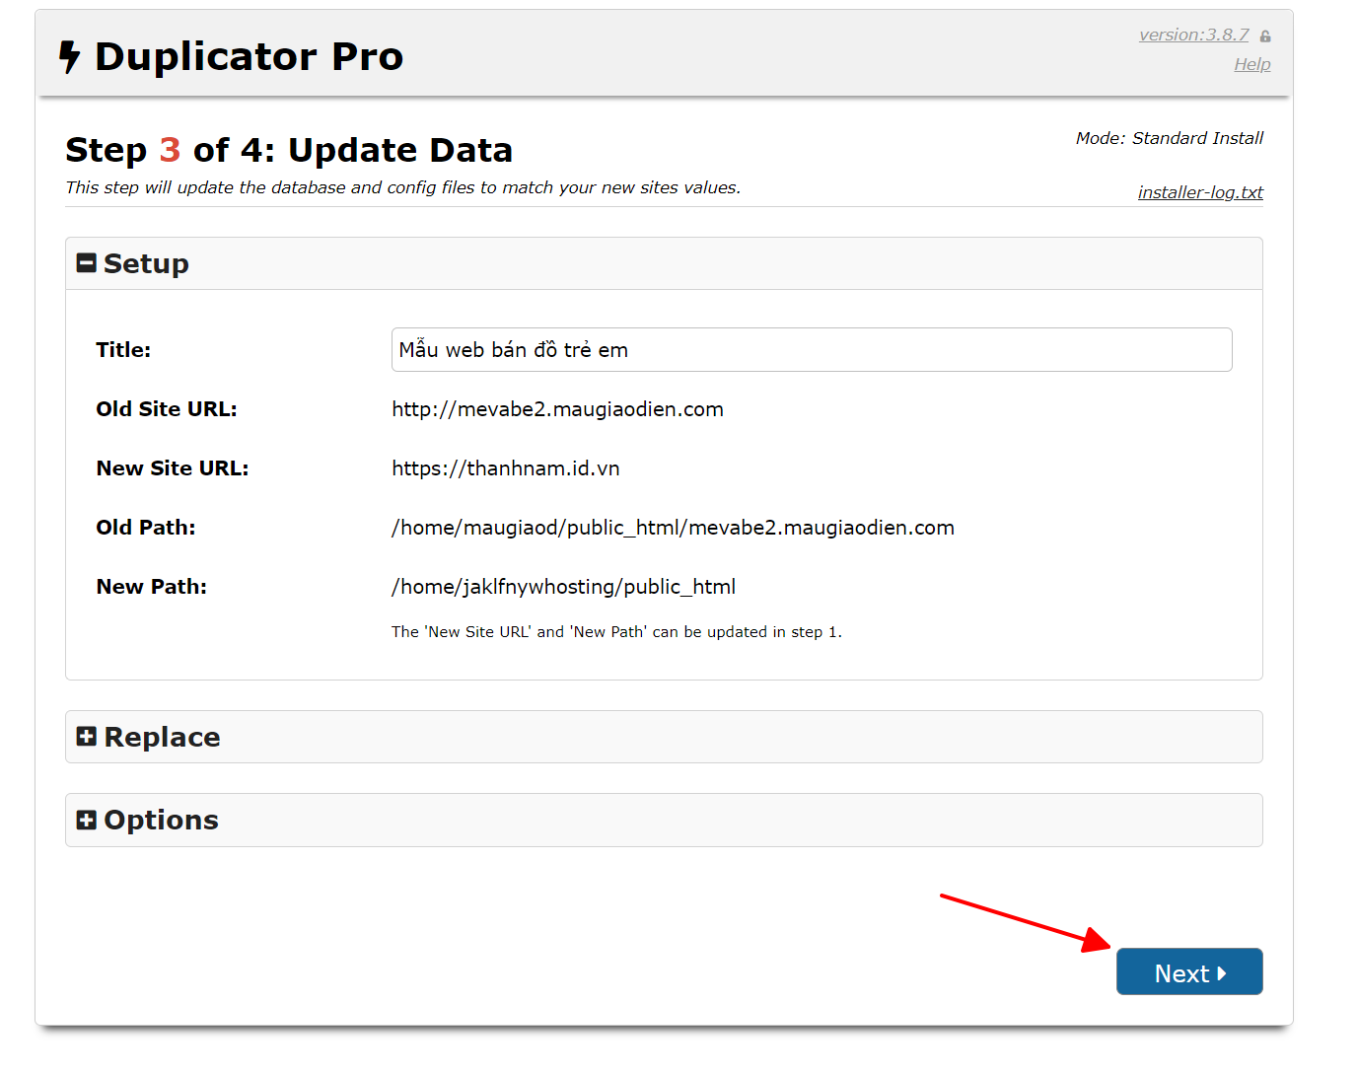
Task: Open the installer-log.txt link
Action: pos(1199,192)
